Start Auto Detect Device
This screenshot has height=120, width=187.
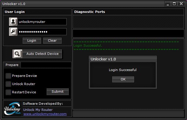click(x=37, y=54)
